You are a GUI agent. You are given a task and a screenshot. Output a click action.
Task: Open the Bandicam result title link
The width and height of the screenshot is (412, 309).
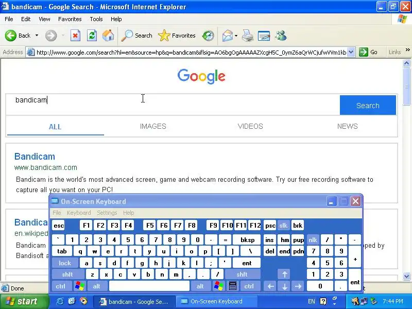[35, 157]
